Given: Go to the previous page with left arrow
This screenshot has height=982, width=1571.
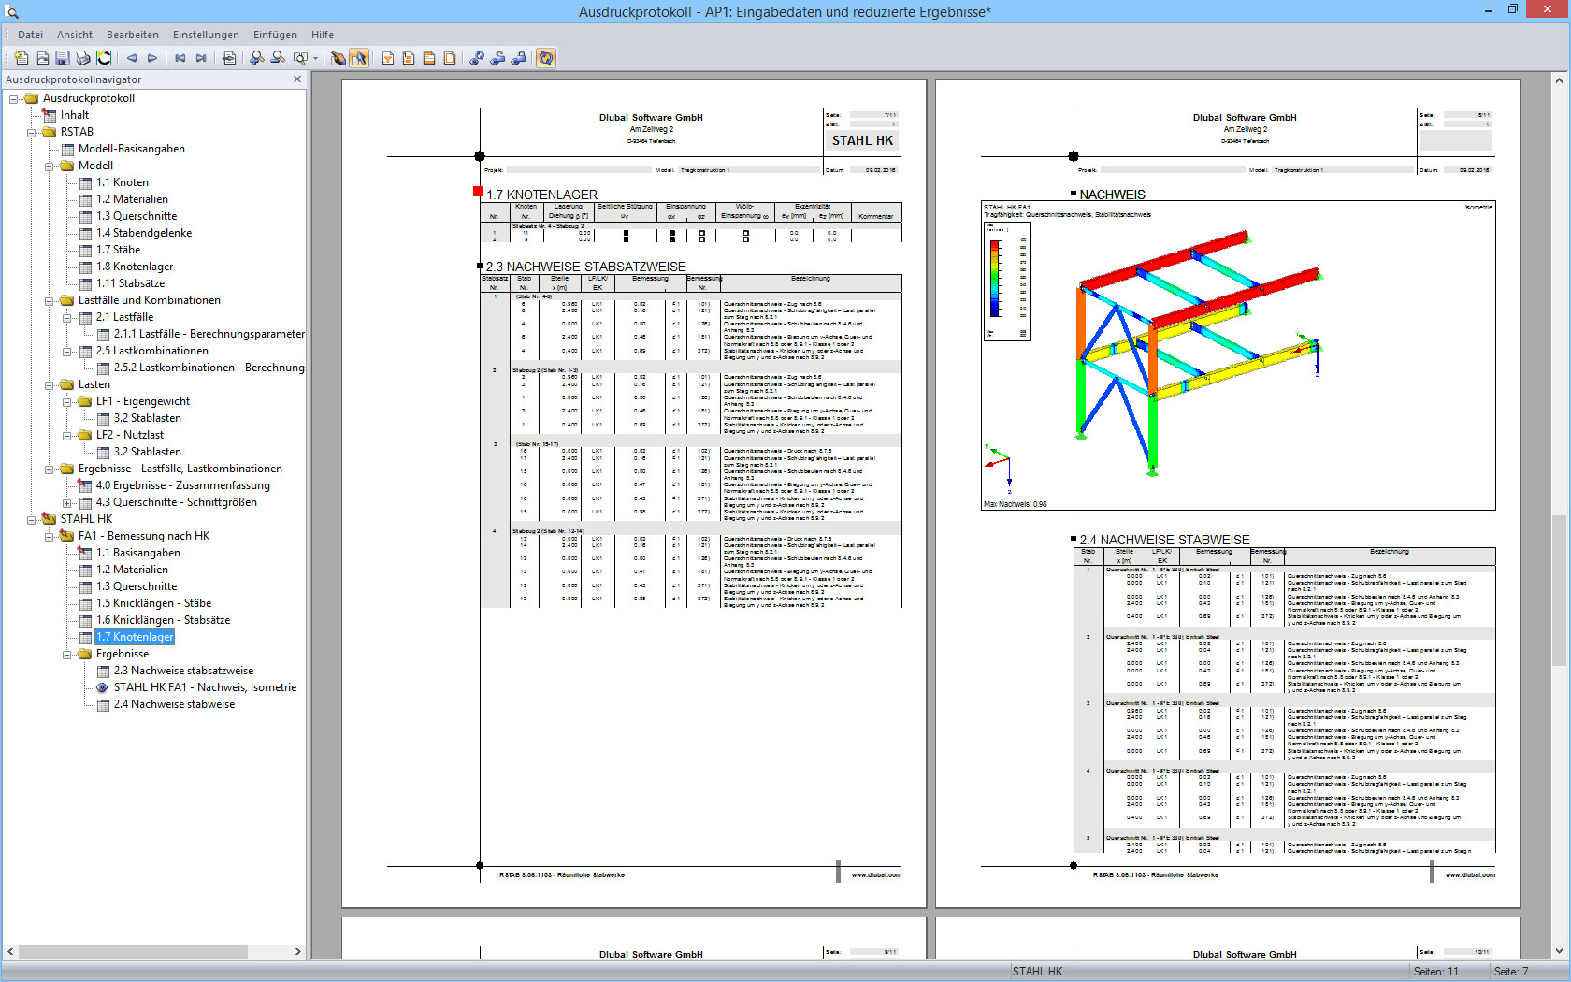Looking at the screenshot, I should click(x=132, y=58).
